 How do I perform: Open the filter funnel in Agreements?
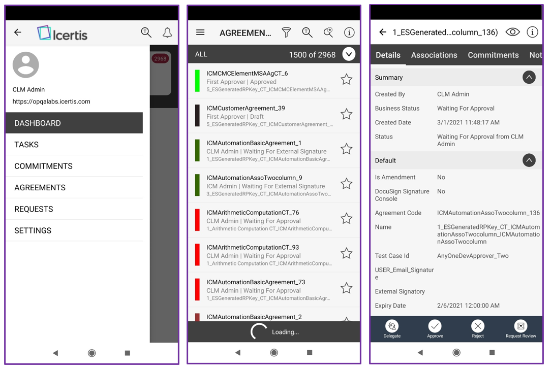click(286, 33)
